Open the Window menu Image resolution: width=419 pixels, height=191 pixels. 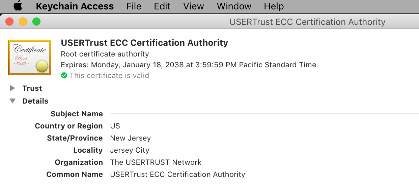[x=234, y=6]
